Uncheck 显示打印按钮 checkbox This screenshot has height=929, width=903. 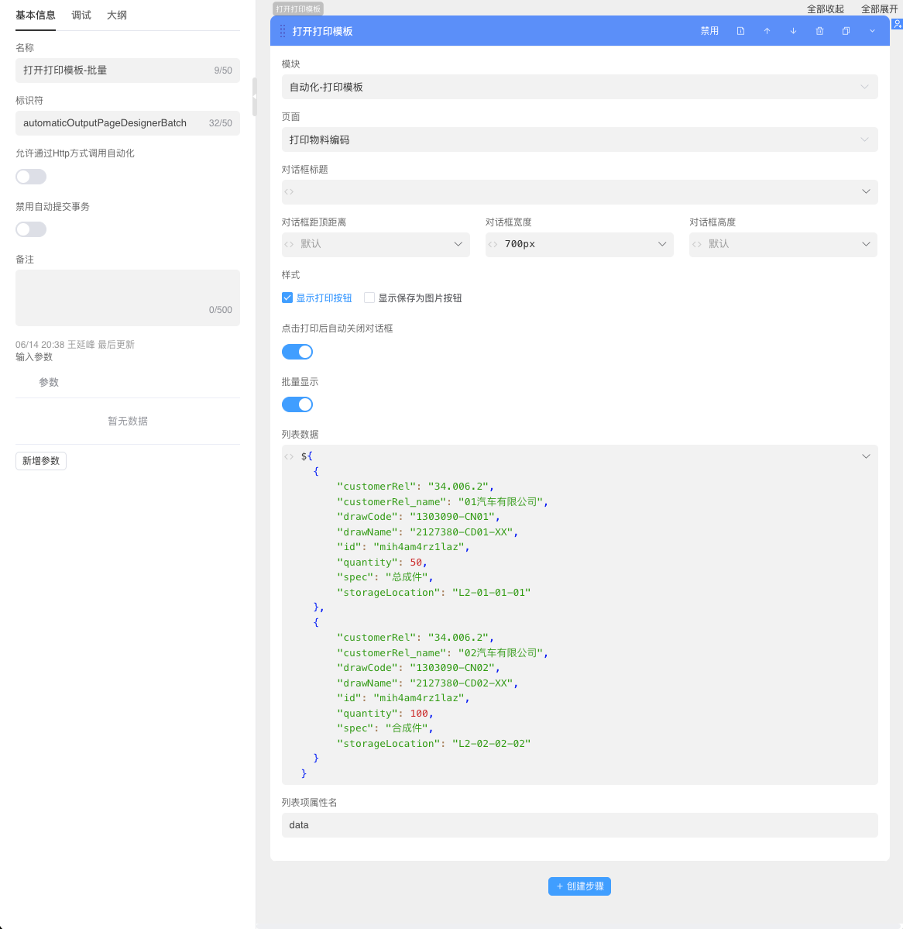pos(287,298)
